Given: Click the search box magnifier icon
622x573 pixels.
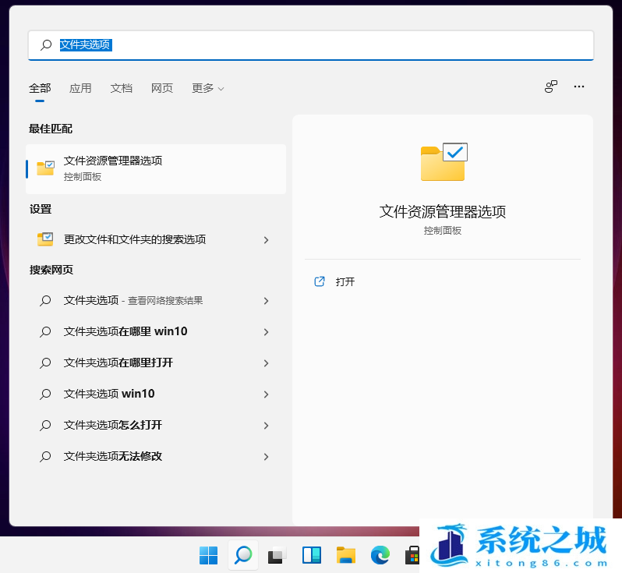Looking at the screenshot, I should 46,44.
